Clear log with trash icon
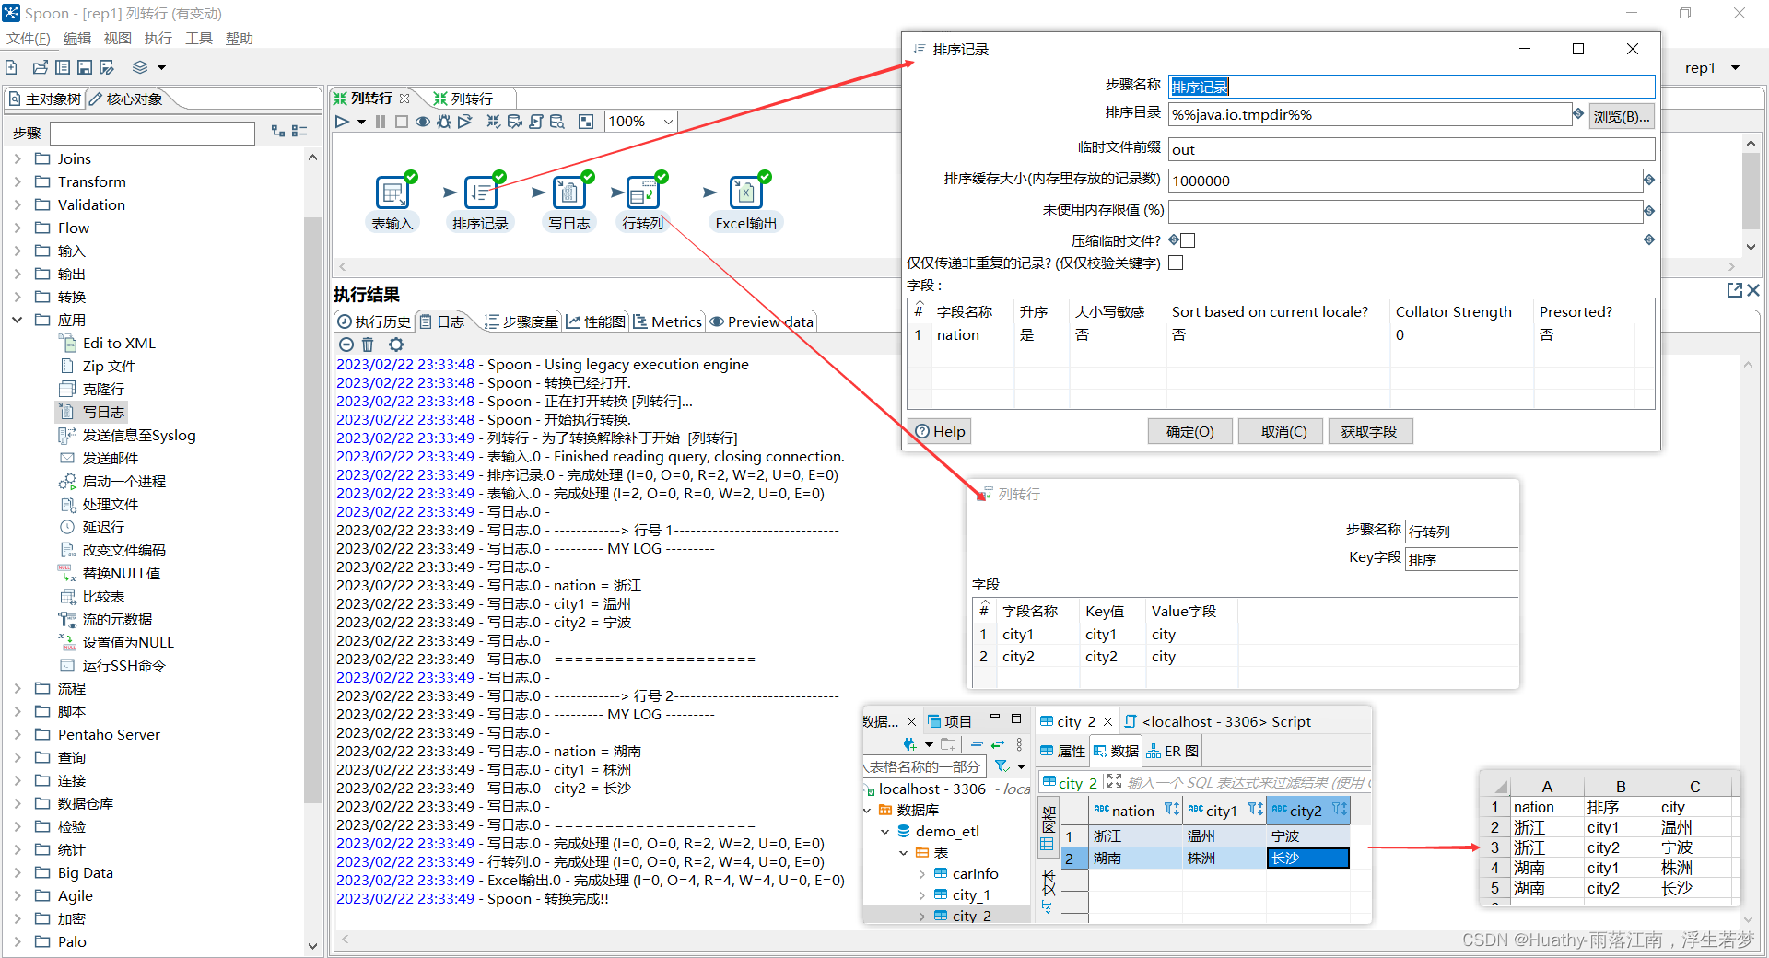Image resolution: width=1769 pixels, height=958 pixels. (x=368, y=345)
